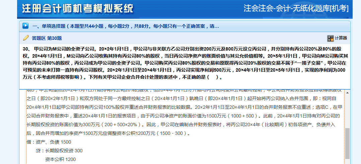This screenshot has height=164, width=361.
Task: Click the explanation panel scrollbar thumb
Action: pyautogui.click(x=347, y=143)
